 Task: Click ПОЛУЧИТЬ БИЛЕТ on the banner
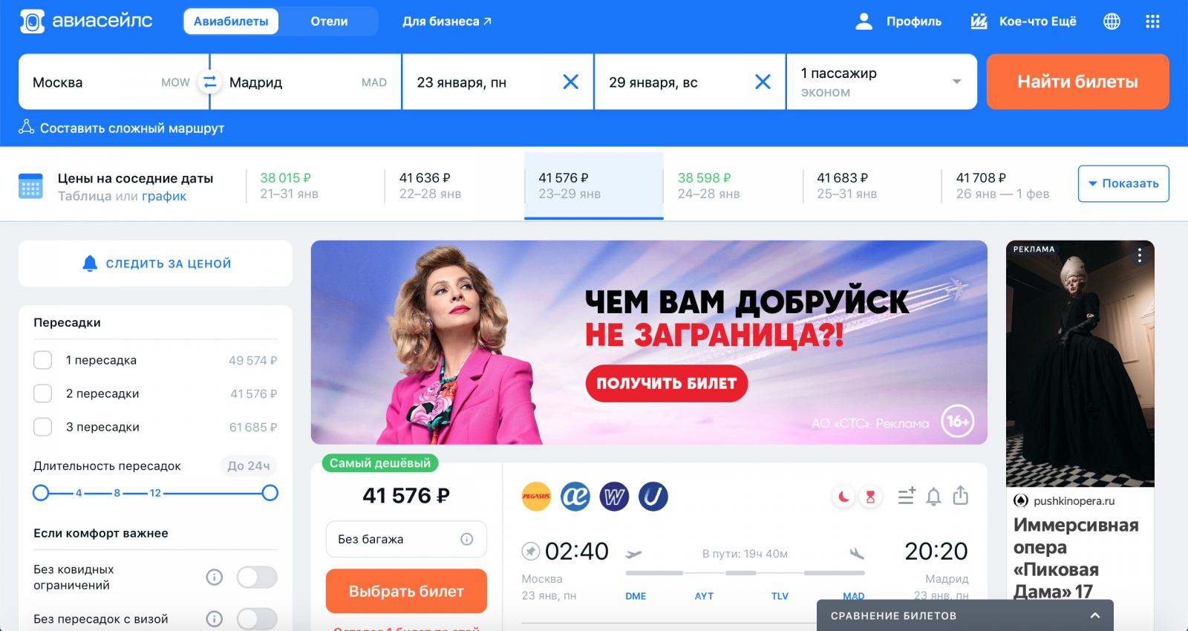coord(666,383)
